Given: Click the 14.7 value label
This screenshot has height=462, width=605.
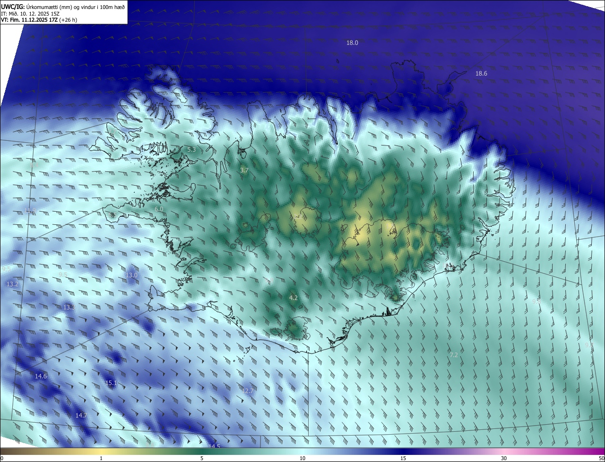Looking at the screenshot, I should (x=81, y=415).
